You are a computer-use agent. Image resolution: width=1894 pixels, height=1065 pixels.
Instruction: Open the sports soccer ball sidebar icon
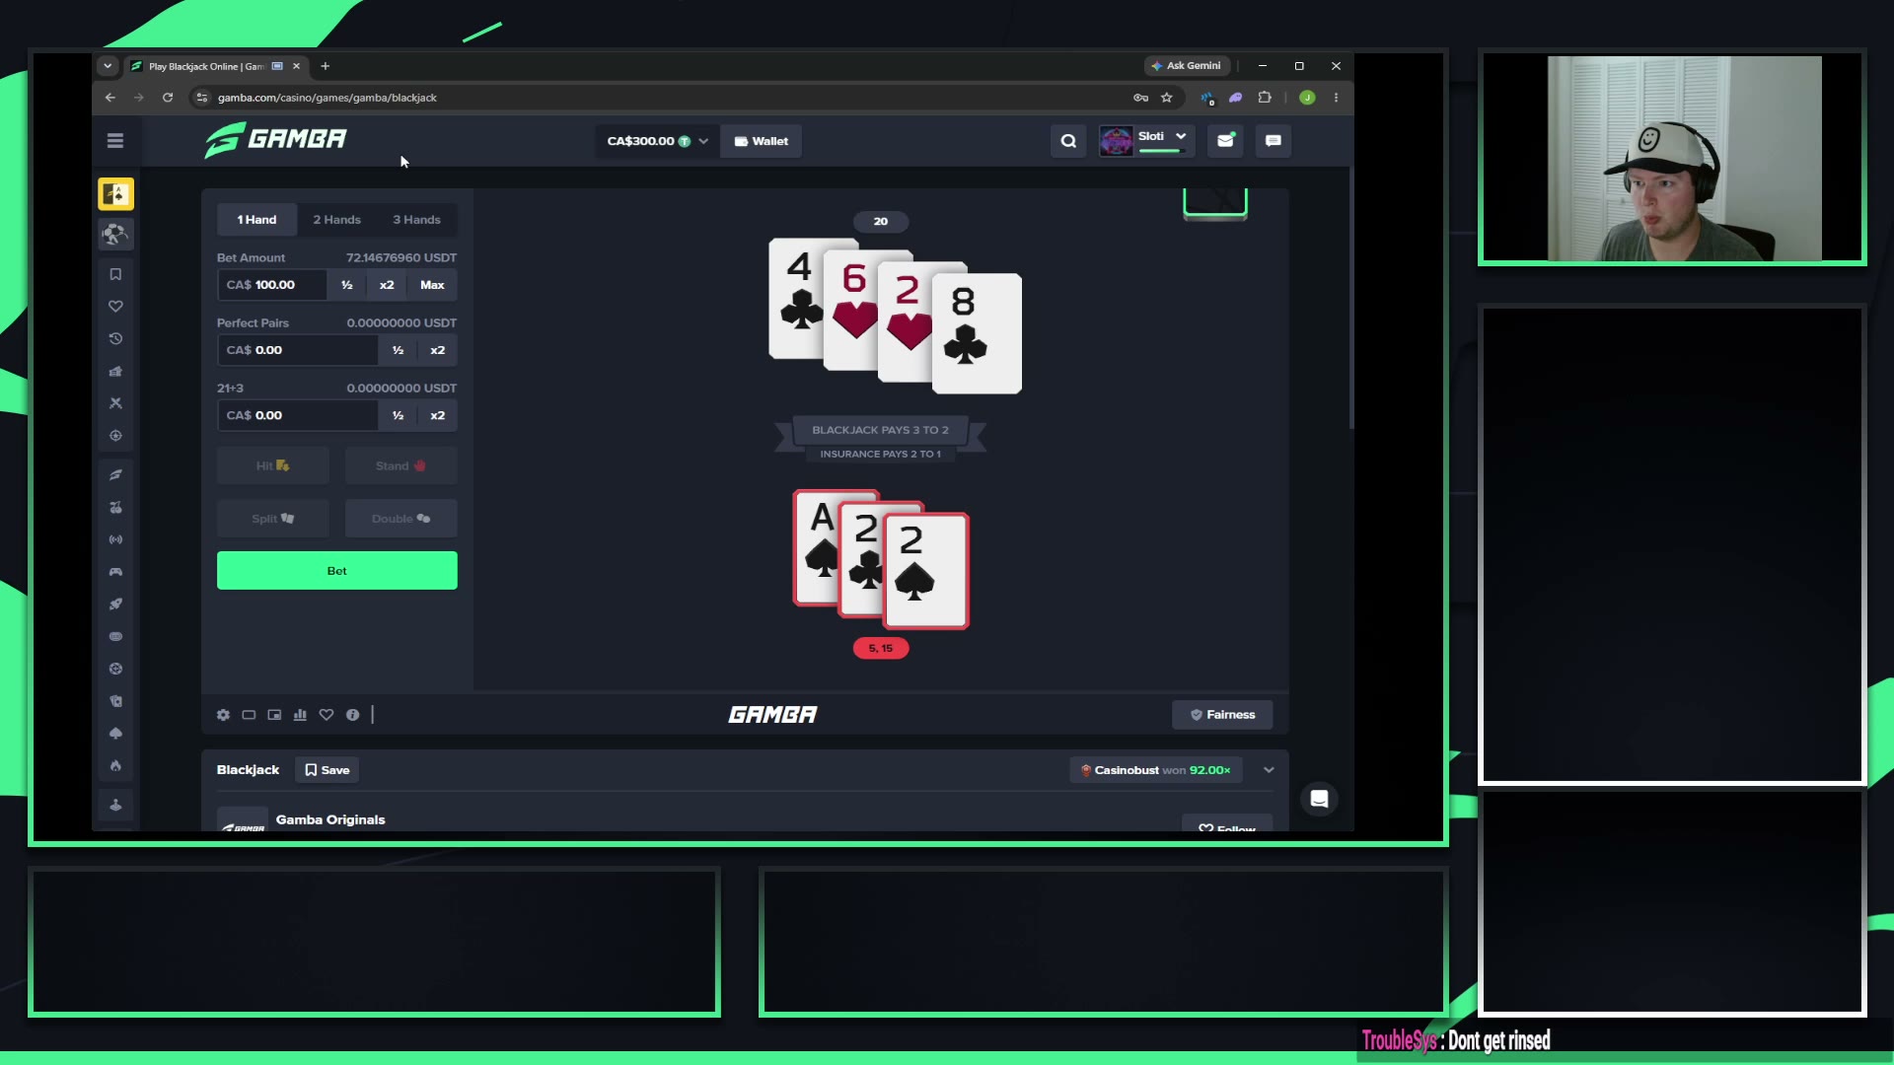pyautogui.click(x=115, y=234)
